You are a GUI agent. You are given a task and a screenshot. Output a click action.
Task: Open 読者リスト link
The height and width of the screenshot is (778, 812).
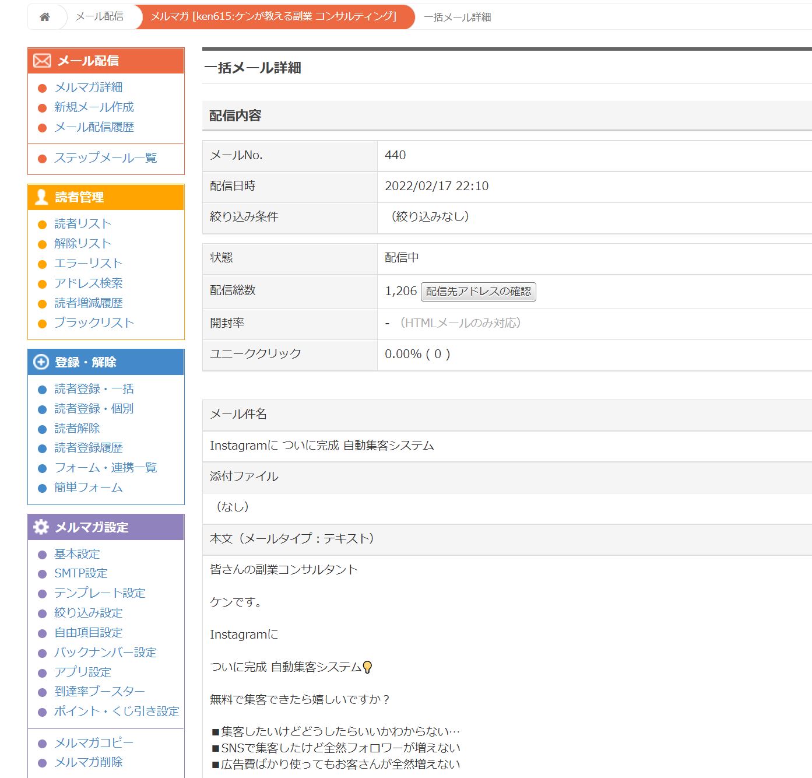point(83,224)
